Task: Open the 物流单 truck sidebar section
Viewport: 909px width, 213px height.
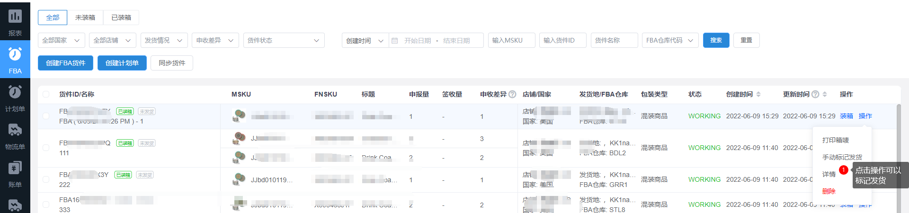Action: pos(15,135)
